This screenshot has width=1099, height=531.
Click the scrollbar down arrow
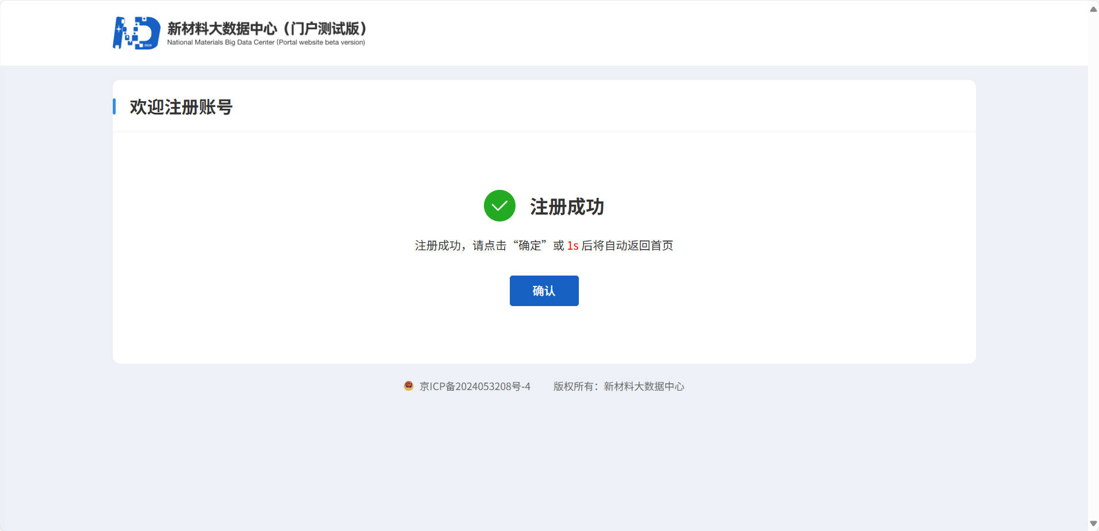[x=1093, y=524]
